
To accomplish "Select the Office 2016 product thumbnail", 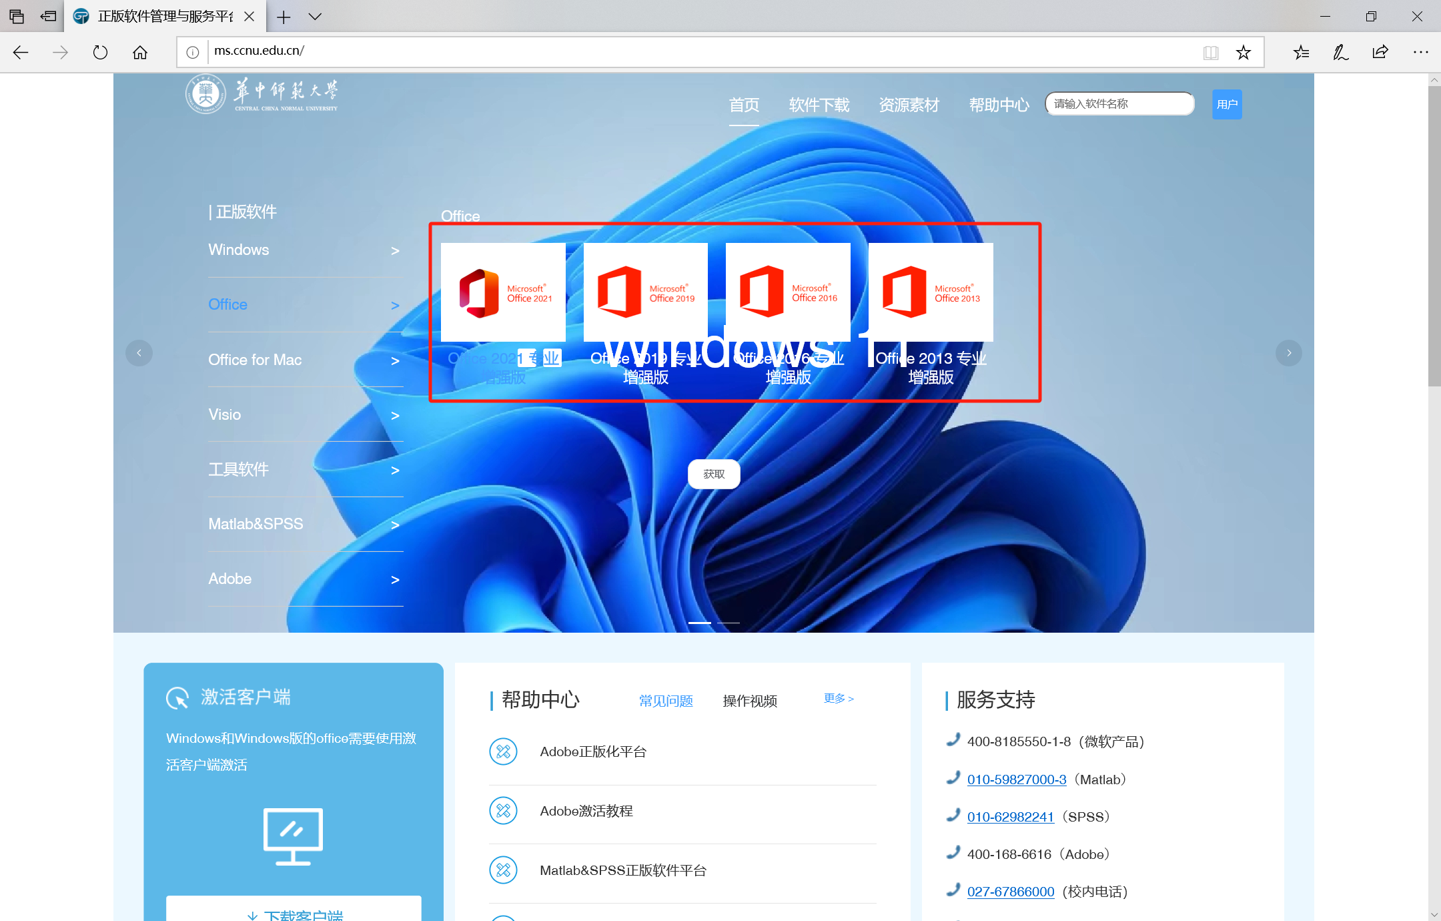I will tap(788, 292).
